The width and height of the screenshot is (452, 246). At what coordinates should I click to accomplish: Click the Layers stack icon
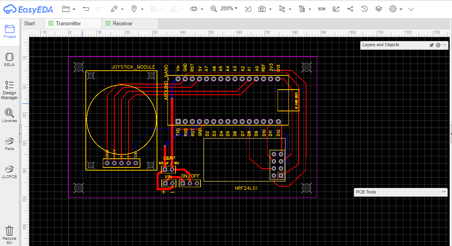(x=378, y=9)
